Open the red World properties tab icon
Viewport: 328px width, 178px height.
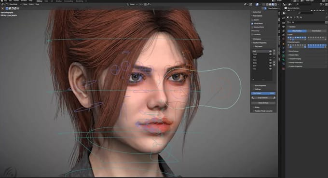284,39
